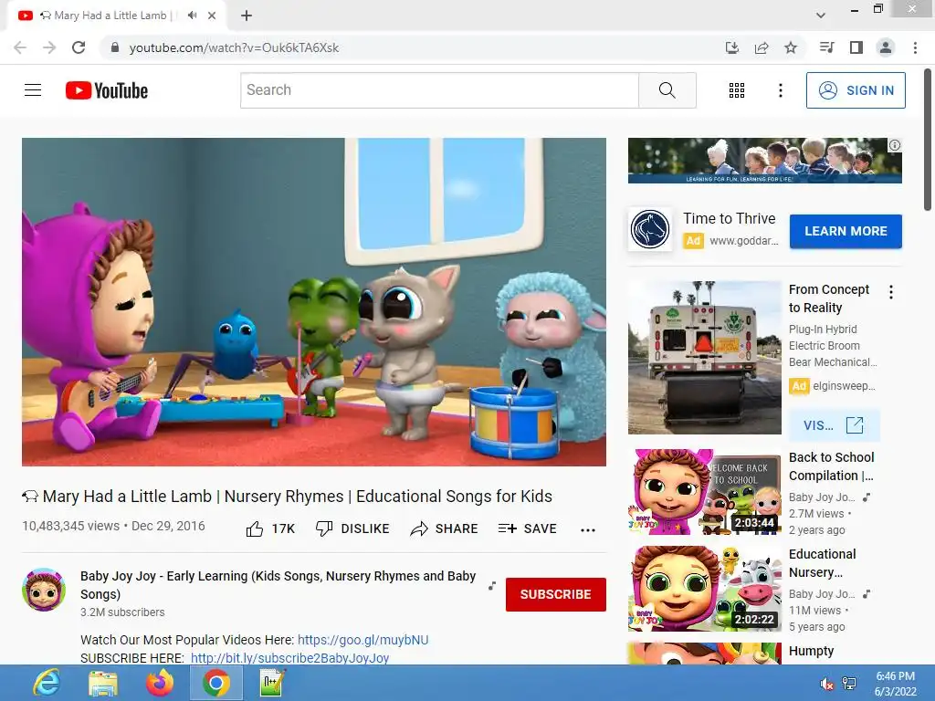Click the Mary Had a Little Lamb video player
935x701 pixels.
(x=314, y=302)
